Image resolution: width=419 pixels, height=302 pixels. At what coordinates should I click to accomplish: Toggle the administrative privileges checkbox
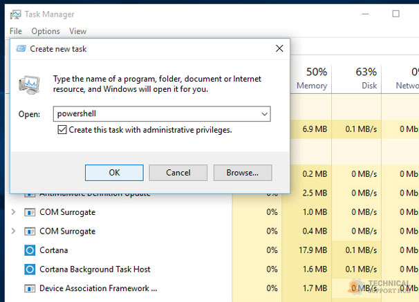[x=62, y=130]
